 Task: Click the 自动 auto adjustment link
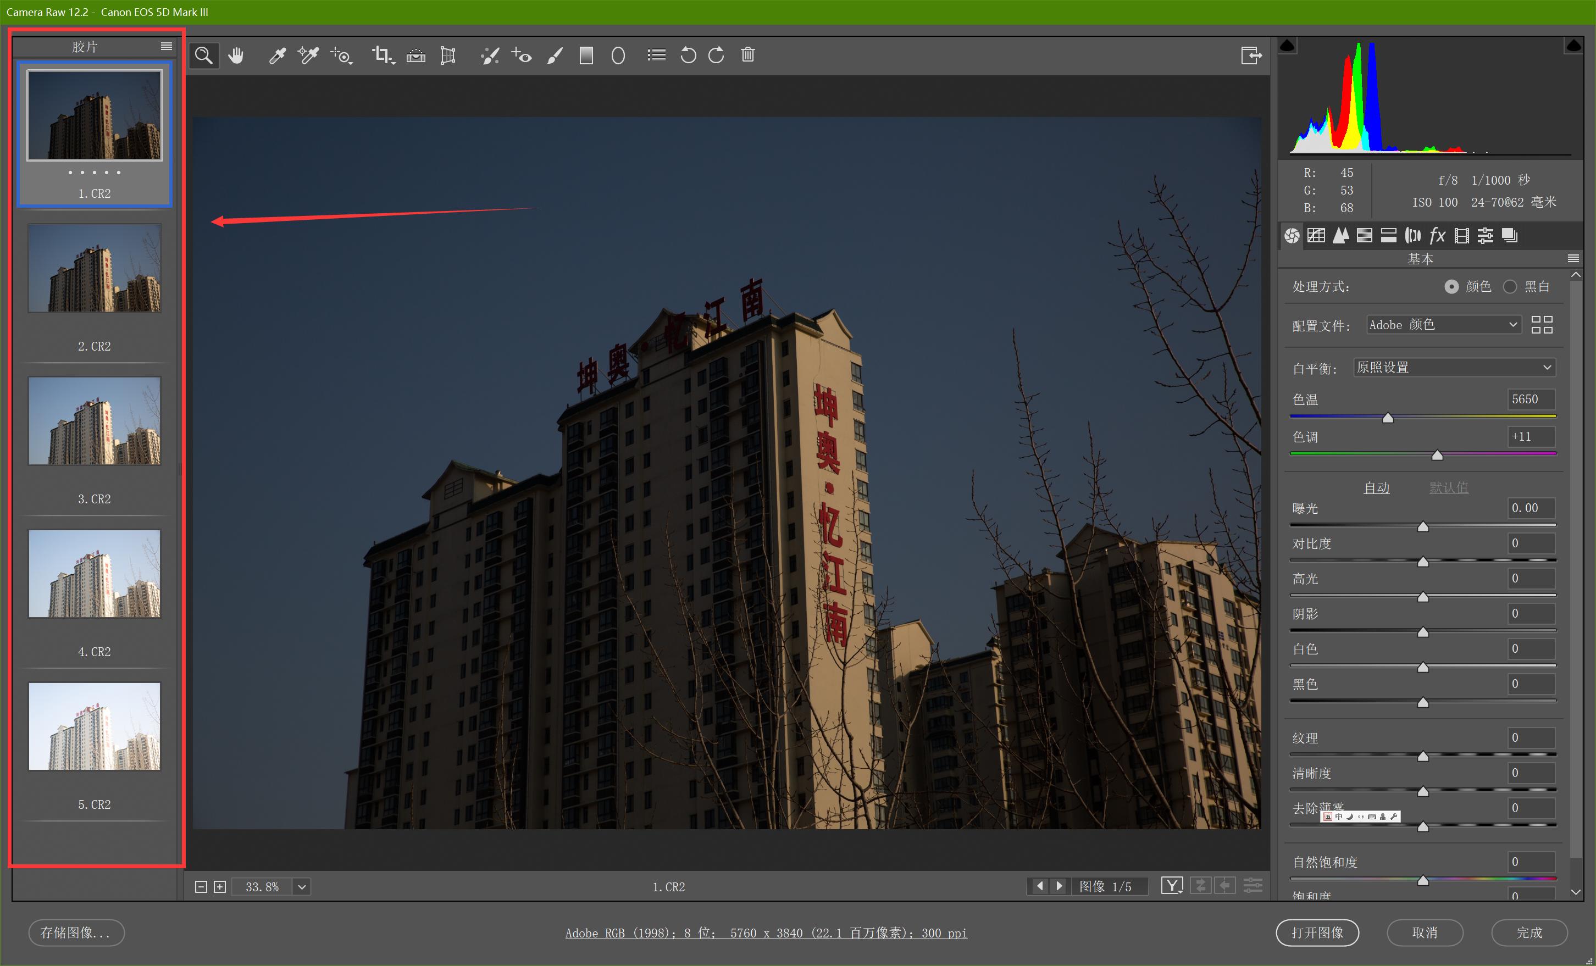click(x=1376, y=487)
